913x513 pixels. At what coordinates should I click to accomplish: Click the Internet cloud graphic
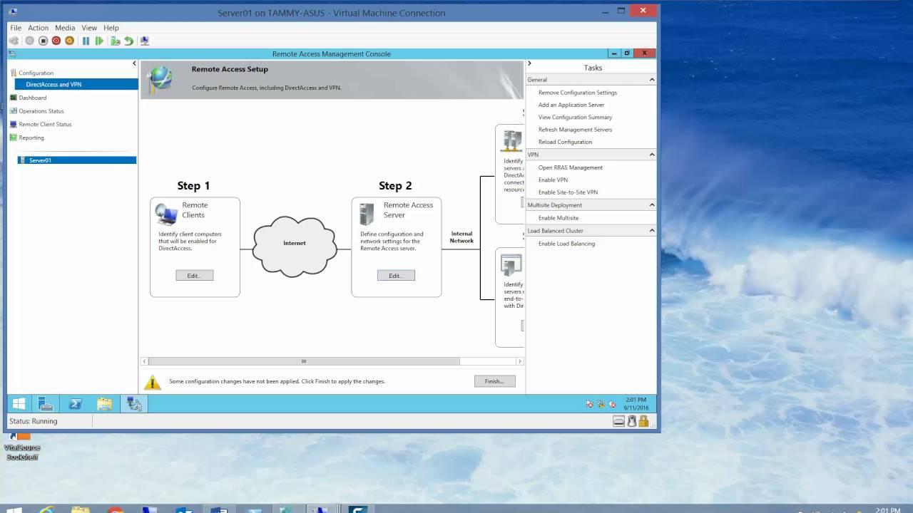point(295,246)
